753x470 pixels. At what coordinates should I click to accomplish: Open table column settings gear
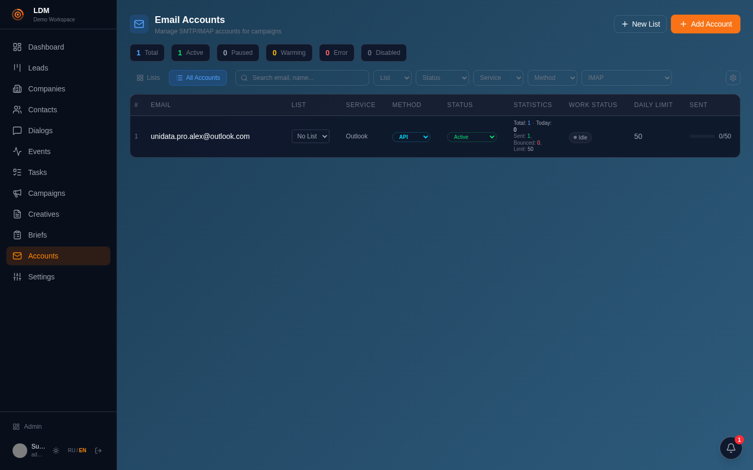pos(733,78)
